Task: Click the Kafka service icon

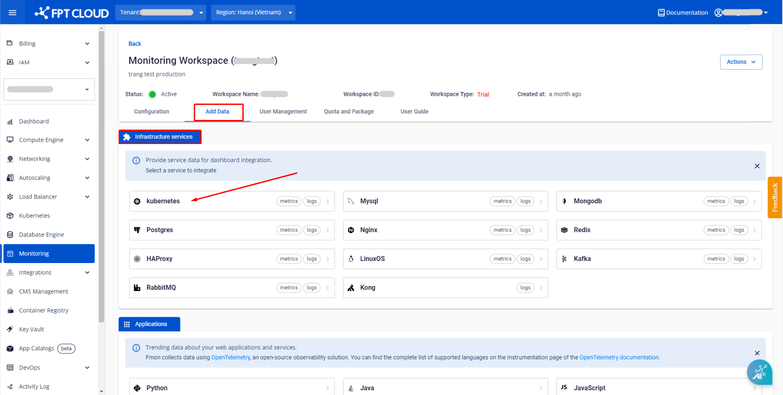Action: coord(564,259)
